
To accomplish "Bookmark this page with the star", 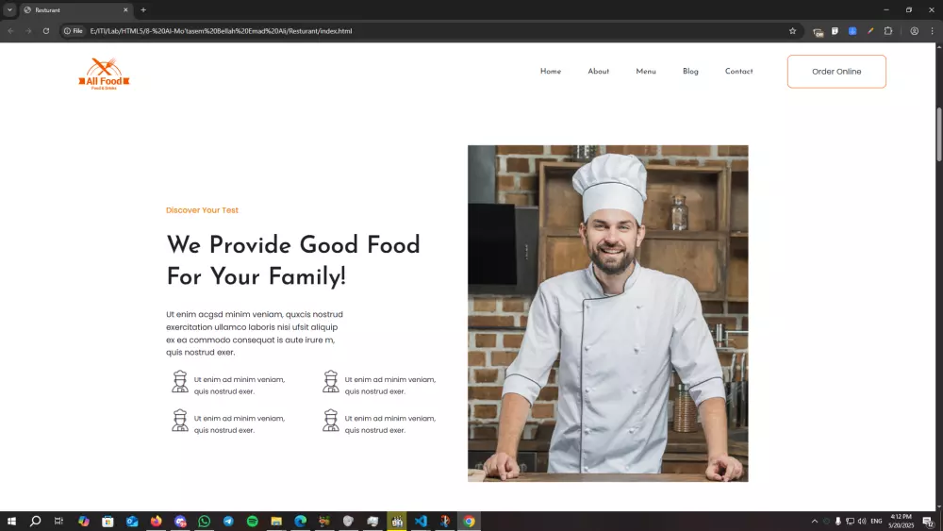I will (793, 31).
